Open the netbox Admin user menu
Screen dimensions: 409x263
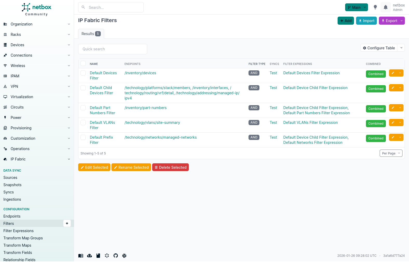coord(399,7)
